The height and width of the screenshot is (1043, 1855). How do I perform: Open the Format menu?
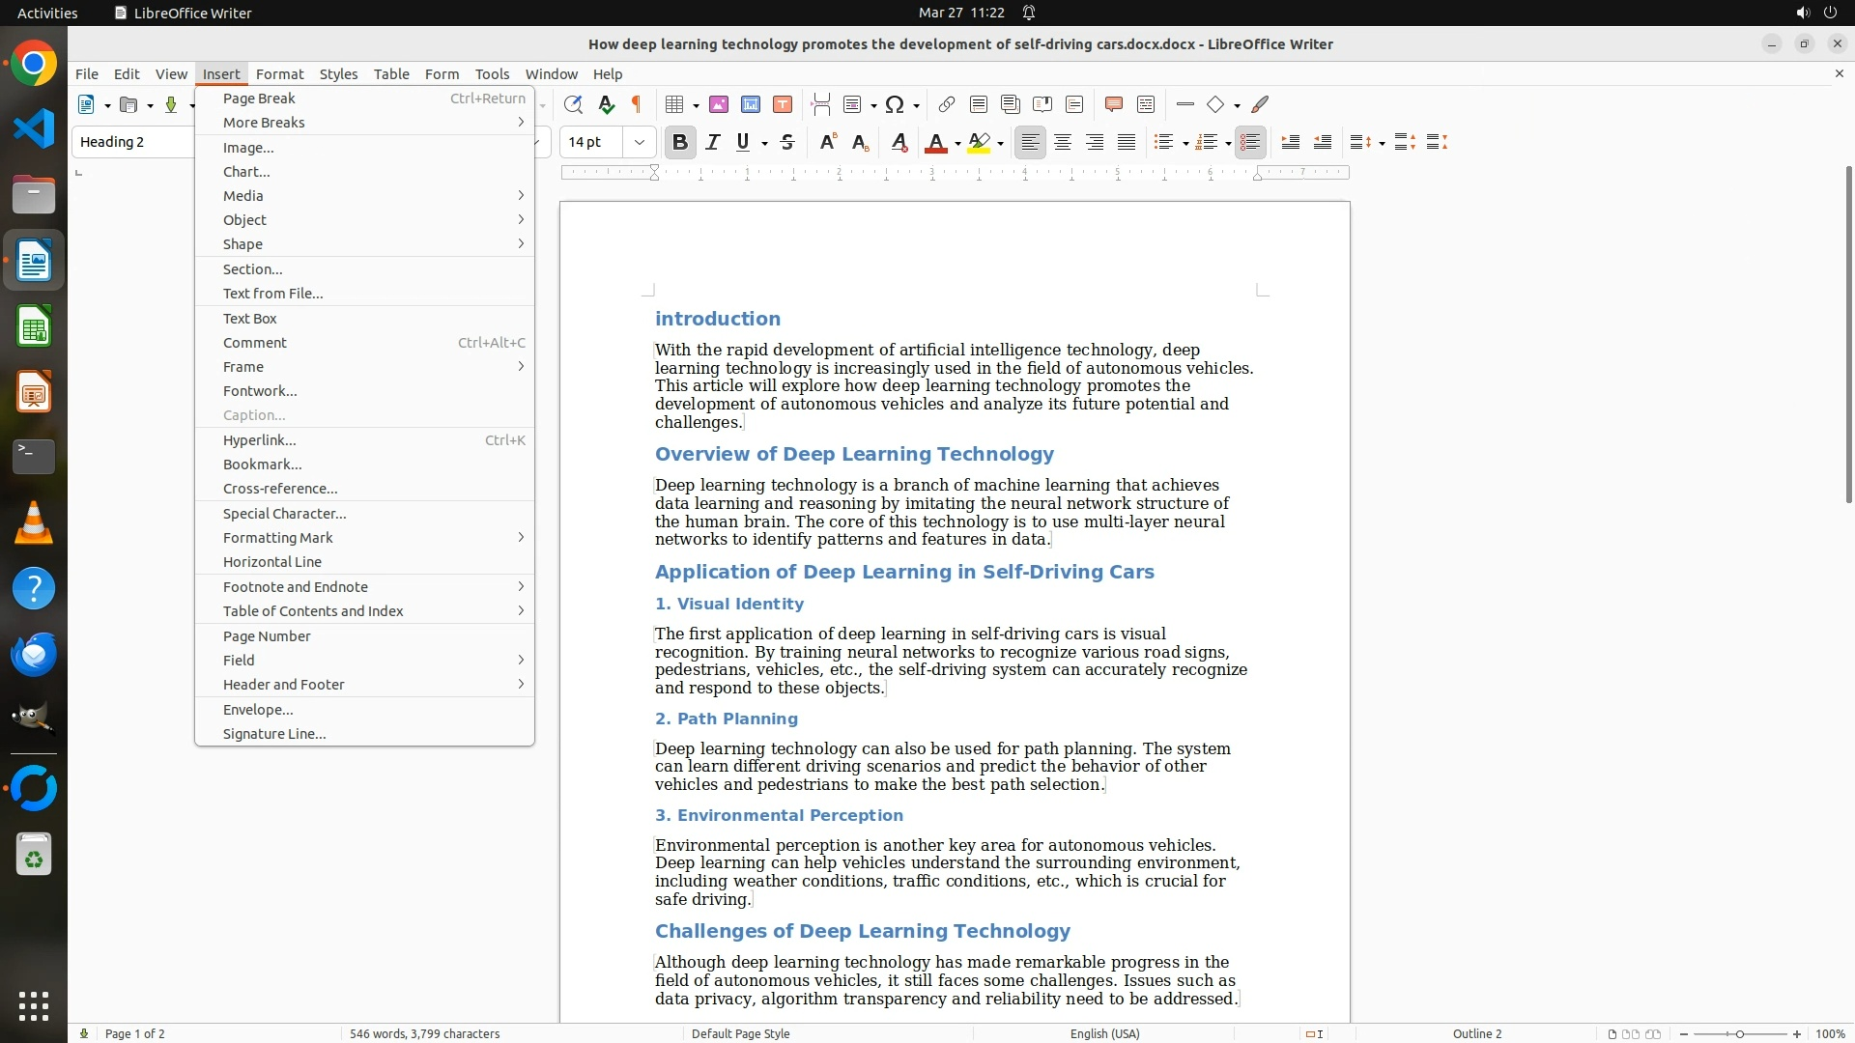click(x=279, y=73)
